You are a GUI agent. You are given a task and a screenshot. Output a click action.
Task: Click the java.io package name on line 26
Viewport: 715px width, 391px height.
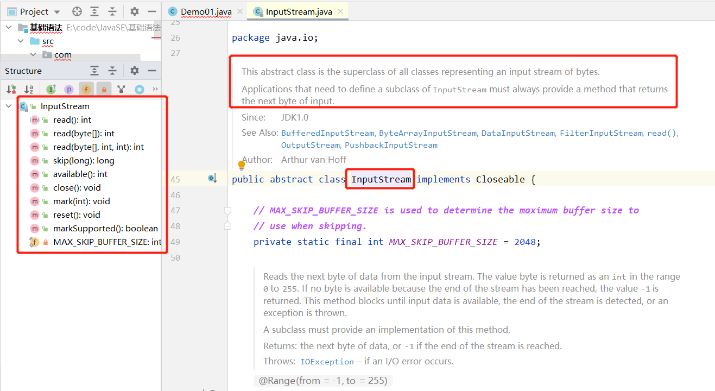tap(294, 37)
